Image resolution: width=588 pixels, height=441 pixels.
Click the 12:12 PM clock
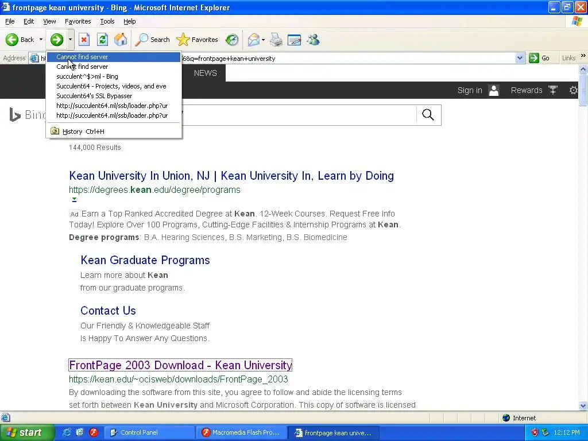567,432
